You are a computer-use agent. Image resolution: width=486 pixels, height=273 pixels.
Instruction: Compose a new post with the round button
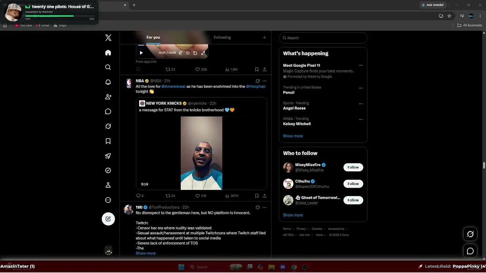point(108,219)
